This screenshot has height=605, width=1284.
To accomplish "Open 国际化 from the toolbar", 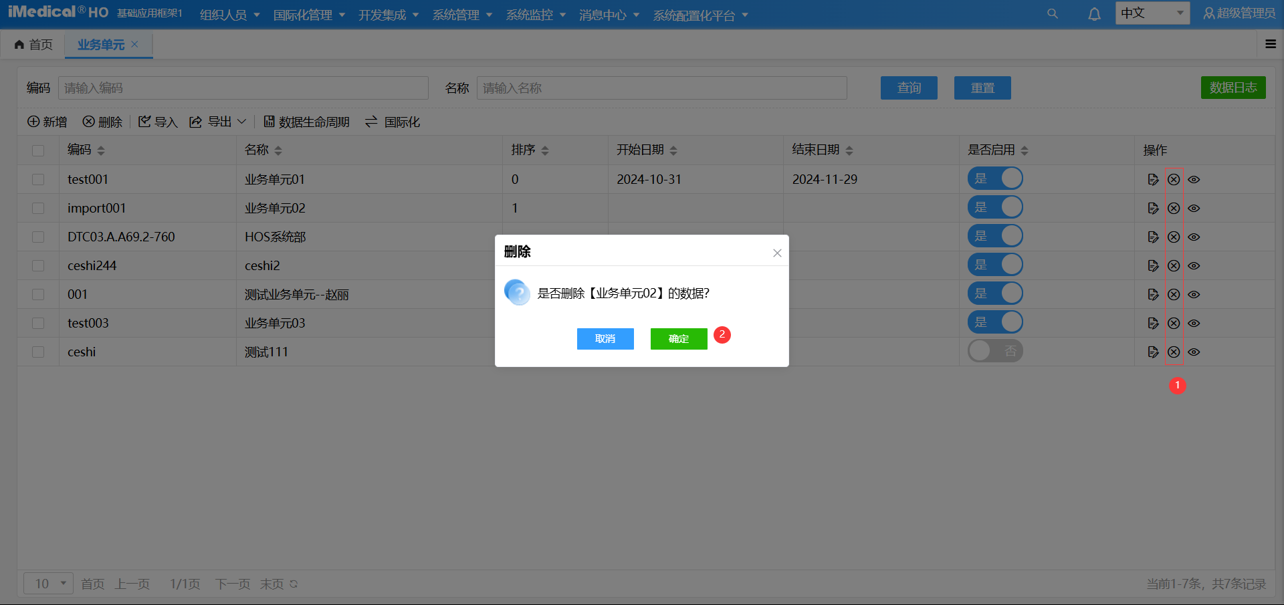I will (x=393, y=122).
